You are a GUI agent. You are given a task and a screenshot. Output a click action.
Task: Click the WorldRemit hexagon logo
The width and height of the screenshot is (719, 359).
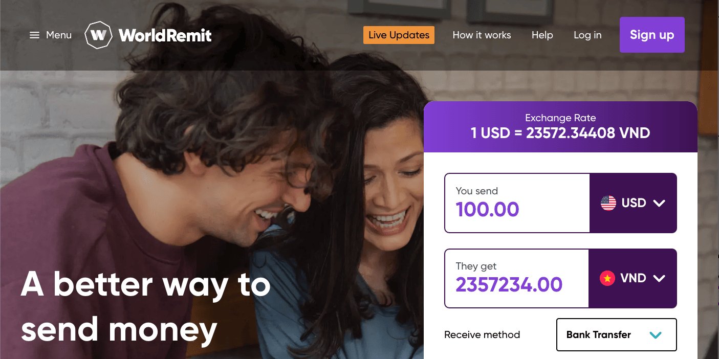(x=98, y=34)
